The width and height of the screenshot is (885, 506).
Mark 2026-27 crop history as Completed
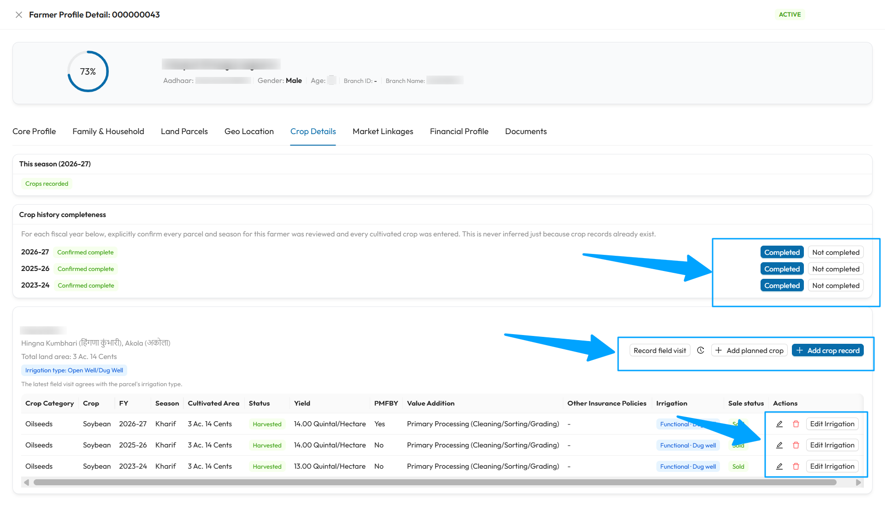pos(782,252)
